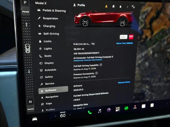
Task: Tap the yellow software update download icon
Action: coord(106,6)
